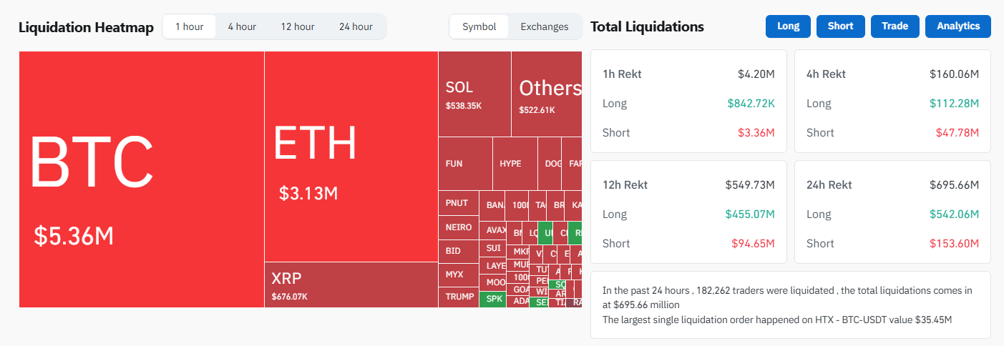Open the Analytics button

pos(957,26)
